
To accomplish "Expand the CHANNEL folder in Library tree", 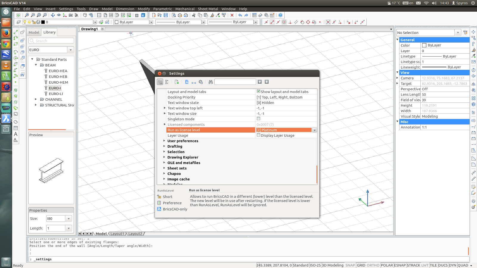I will coord(36,99).
